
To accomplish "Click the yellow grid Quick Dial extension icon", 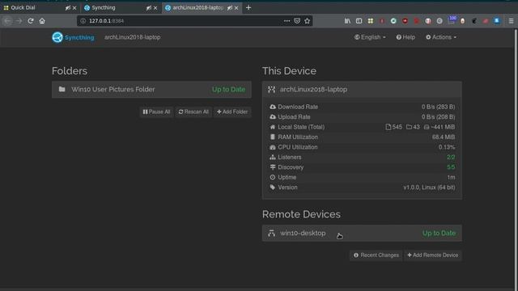I will coord(371,21).
